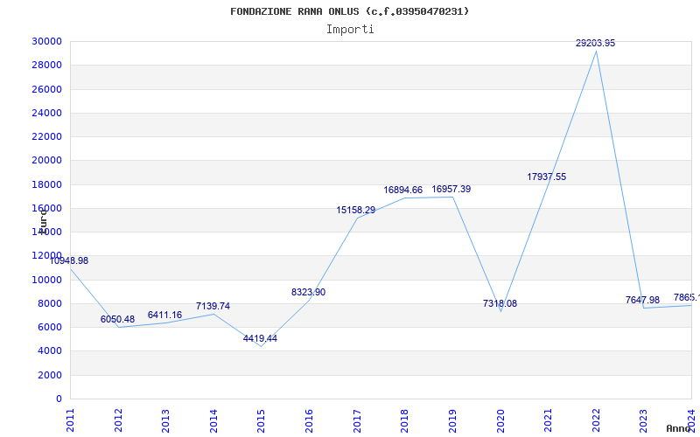
Task: Click the 20000 tick label on the y-axis
Action: [x=45, y=161]
